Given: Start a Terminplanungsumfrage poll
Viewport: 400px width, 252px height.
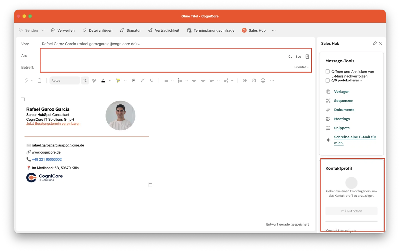Looking at the screenshot, I should (211, 30).
